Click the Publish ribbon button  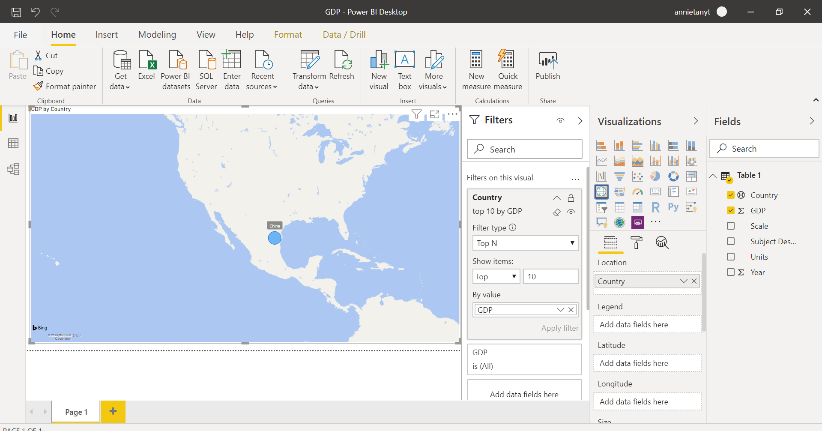(548, 66)
